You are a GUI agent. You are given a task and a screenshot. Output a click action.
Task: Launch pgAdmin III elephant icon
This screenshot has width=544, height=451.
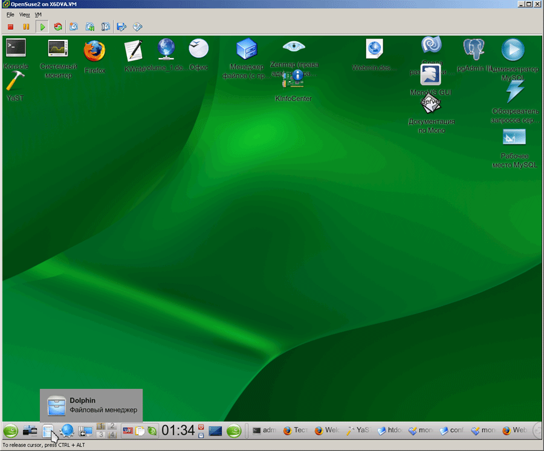pos(473,54)
